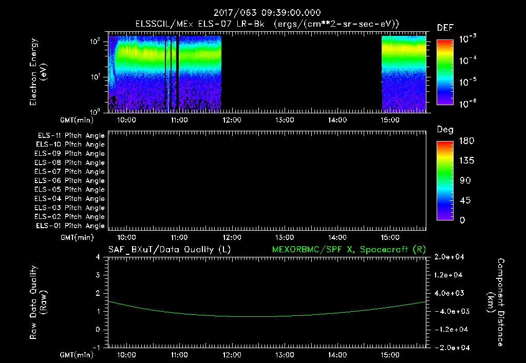Image resolution: width=526 pixels, height=363 pixels.
Task: Click the 10^2 energy axis tick label
Action: (x=95, y=42)
